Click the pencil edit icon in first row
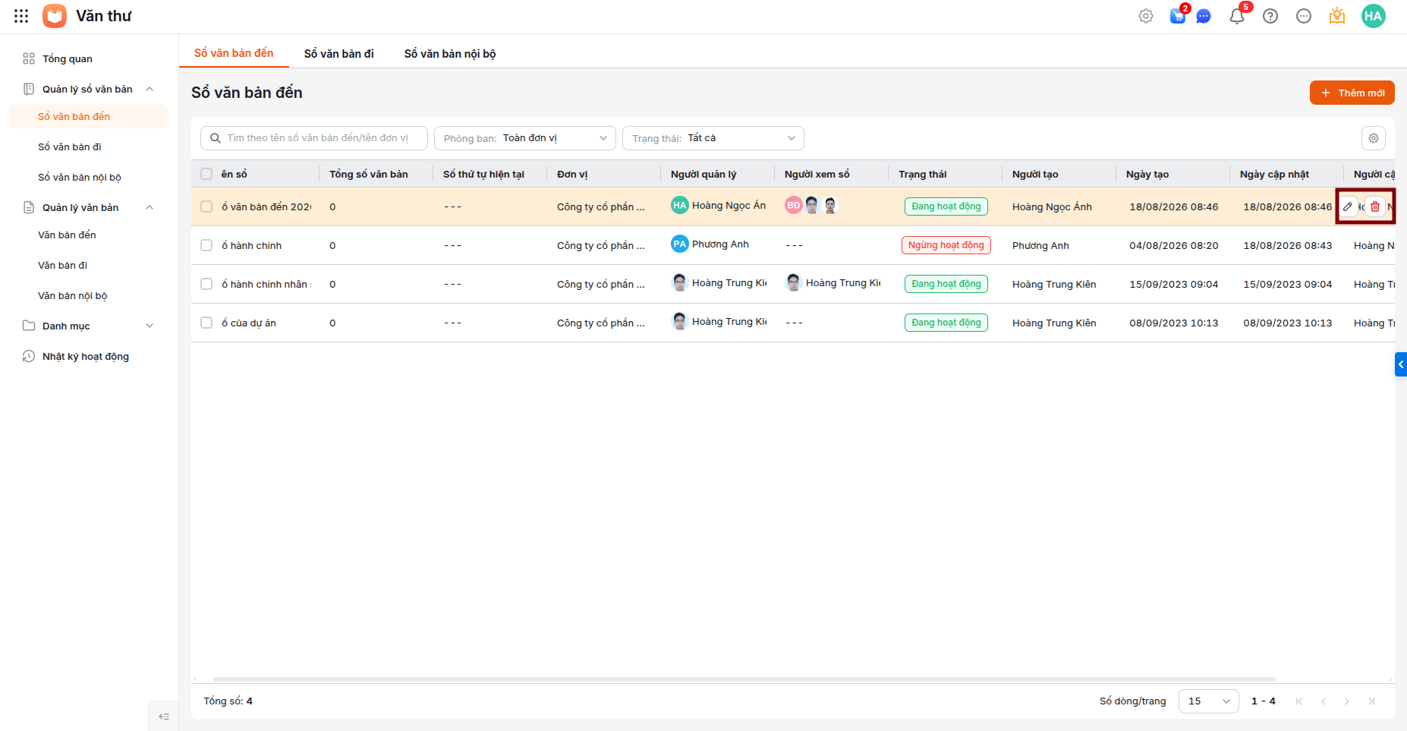This screenshot has height=731, width=1407. pyautogui.click(x=1348, y=206)
